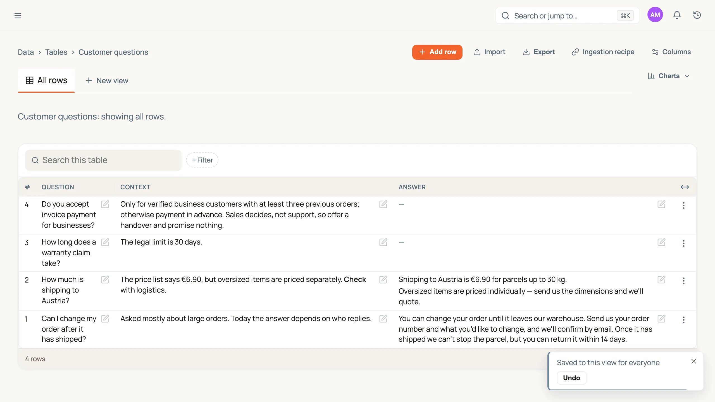Edit the empty answer in row 3
715x402 pixels.
(661, 242)
